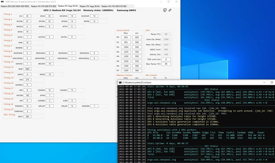This screenshot has width=275, height=163.
Task: Select the last Radeon RX 470/480/570/580 tab
Action: coord(114,6)
